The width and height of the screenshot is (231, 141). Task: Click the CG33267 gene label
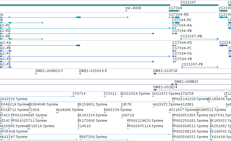(188, 2)
